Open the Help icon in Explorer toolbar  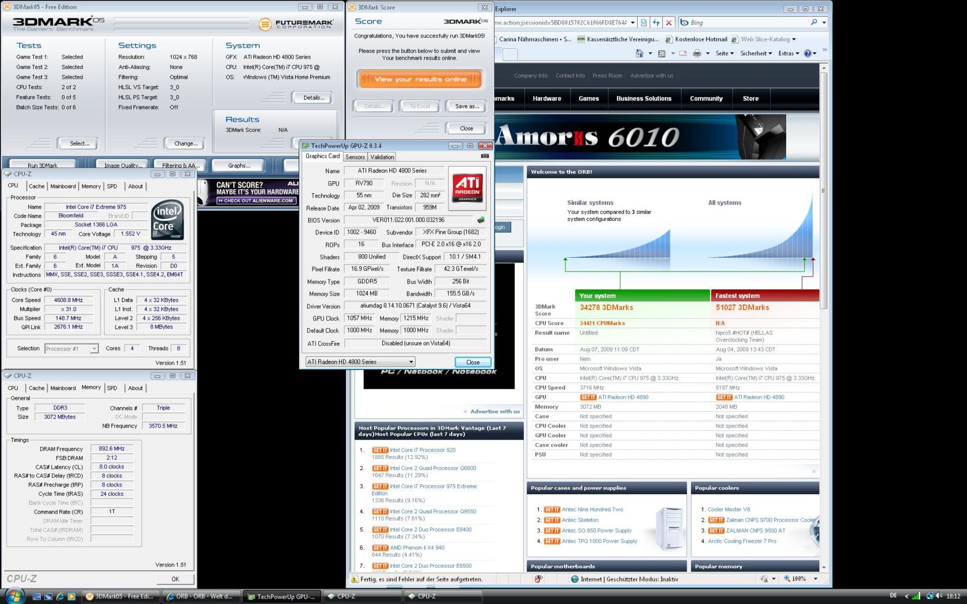click(x=808, y=53)
